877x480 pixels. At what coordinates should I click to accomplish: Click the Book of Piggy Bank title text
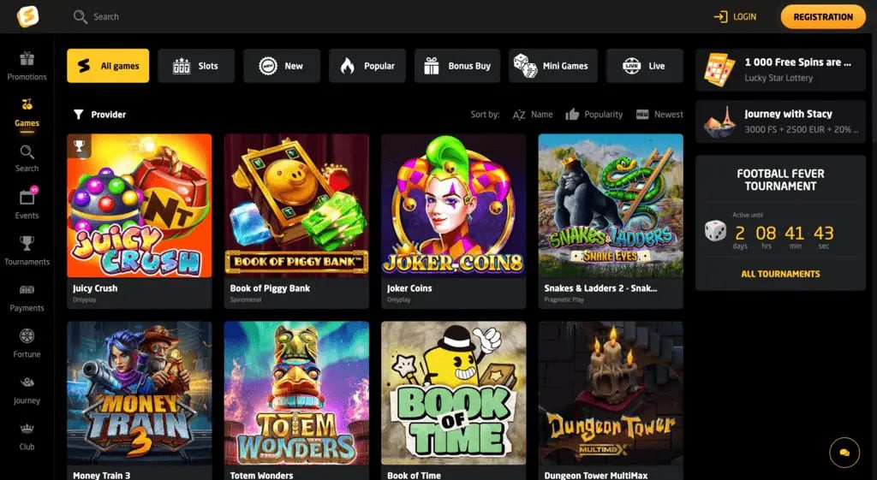[270, 288]
